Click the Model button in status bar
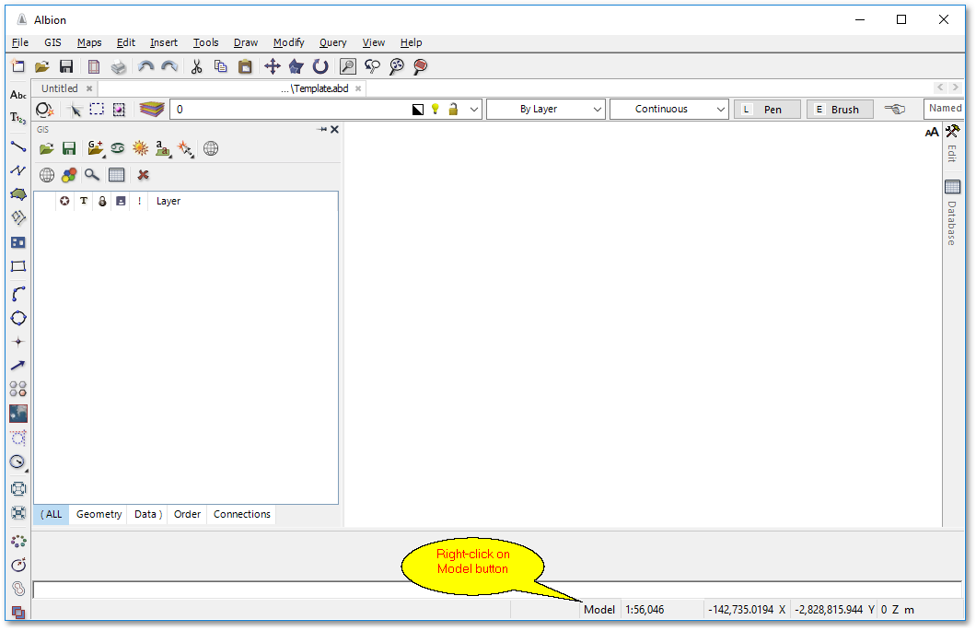Viewport: 976px width, 631px height. (x=598, y=610)
